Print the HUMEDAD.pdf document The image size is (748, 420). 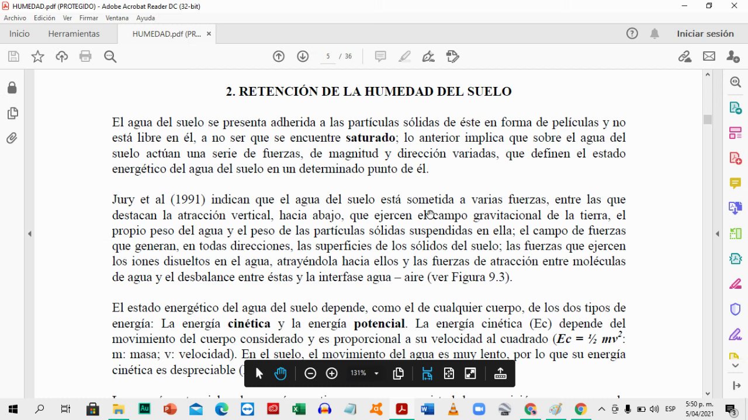click(86, 57)
